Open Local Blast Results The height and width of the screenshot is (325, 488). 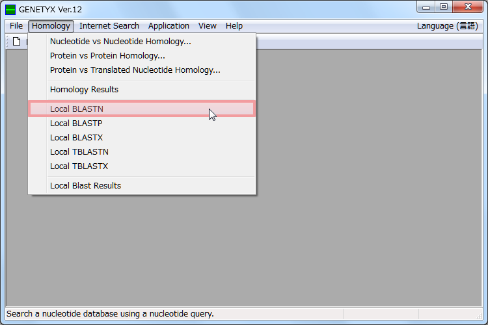pos(142,186)
